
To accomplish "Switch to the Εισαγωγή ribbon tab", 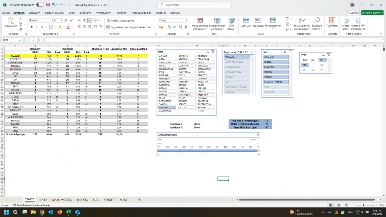I will tap(34, 13).
